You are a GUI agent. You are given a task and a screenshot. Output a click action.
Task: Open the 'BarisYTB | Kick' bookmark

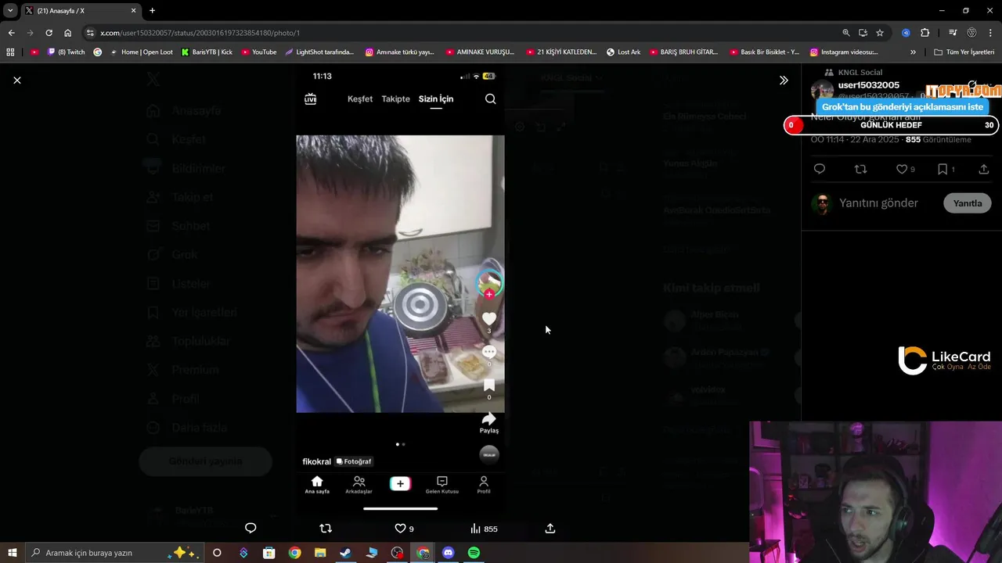click(207, 52)
